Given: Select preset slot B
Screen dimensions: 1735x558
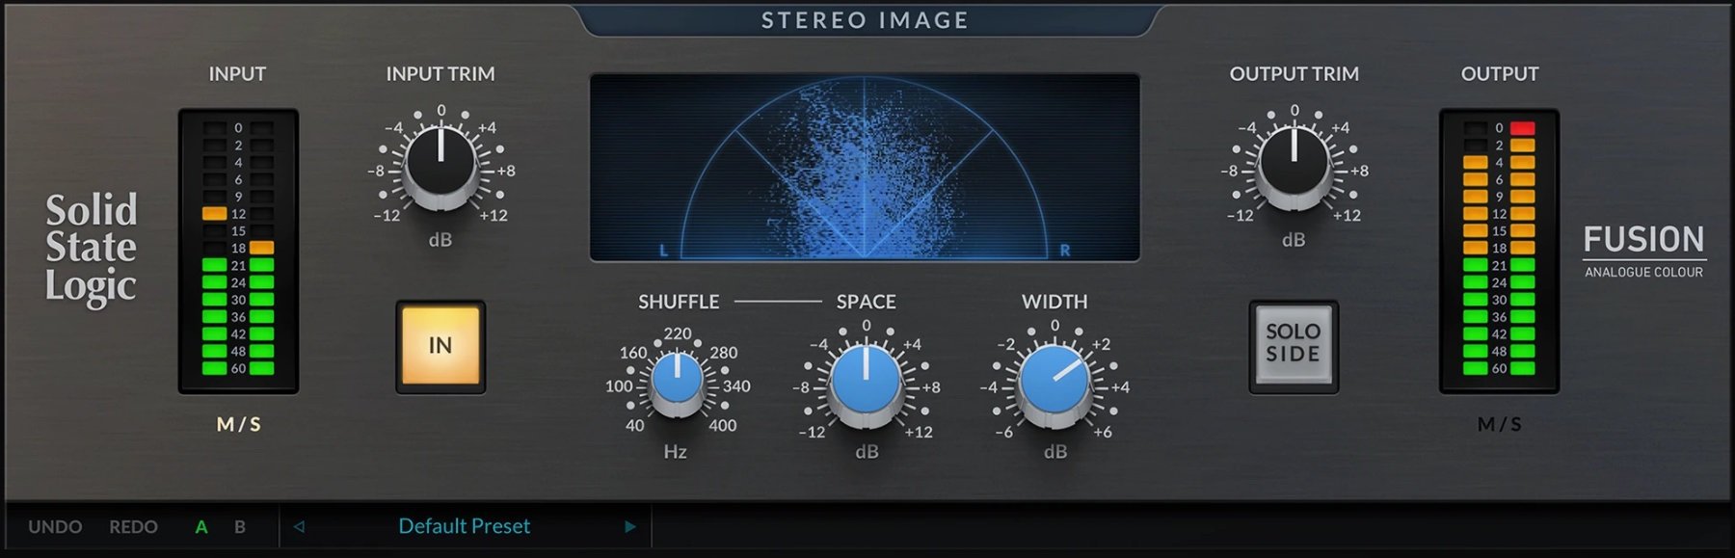Looking at the screenshot, I should 240,527.
